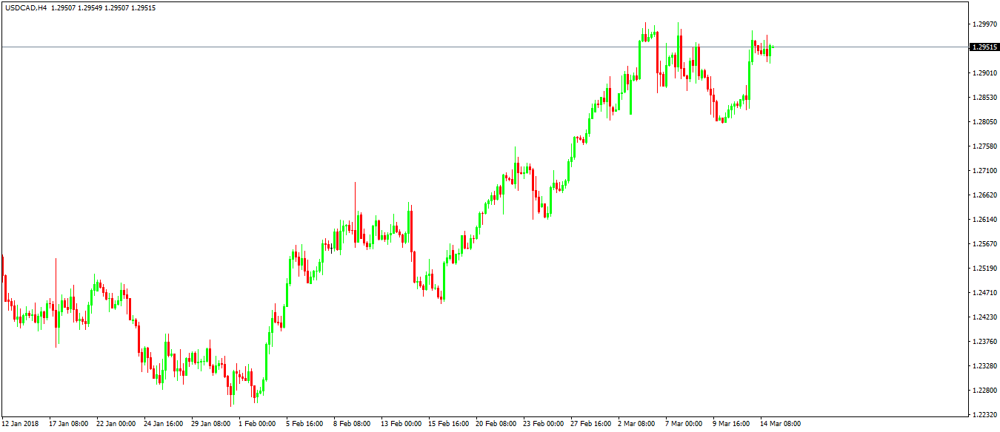Click the 27 Feb 16:00 time label
This screenshot has height=432, width=1000.
coord(590,424)
